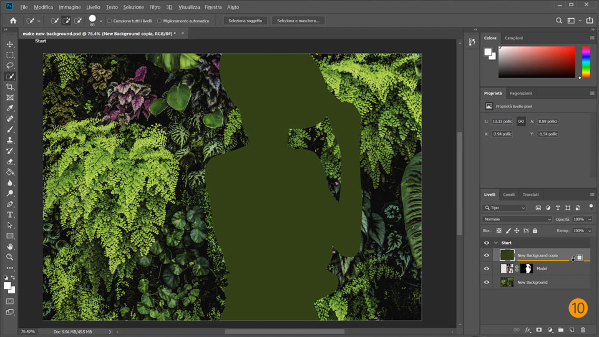Select the Eyedropper tool
Screen dimensions: 599x337
(x=10, y=108)
